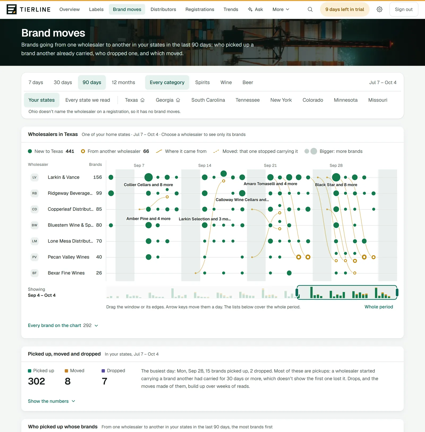Screen dimensions: 425x432
Task: Click the Pecan Valley Wines row name
Action: click(69, 257)
